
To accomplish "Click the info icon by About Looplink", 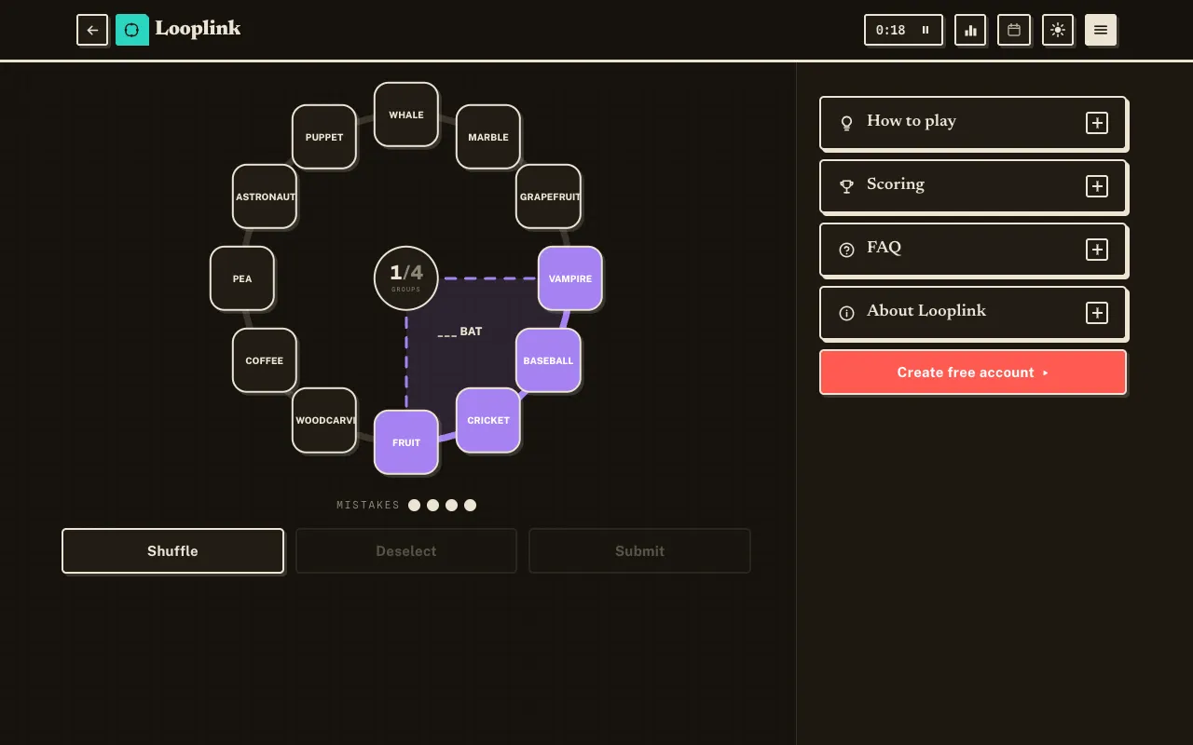I will click(x=846, y=313).
